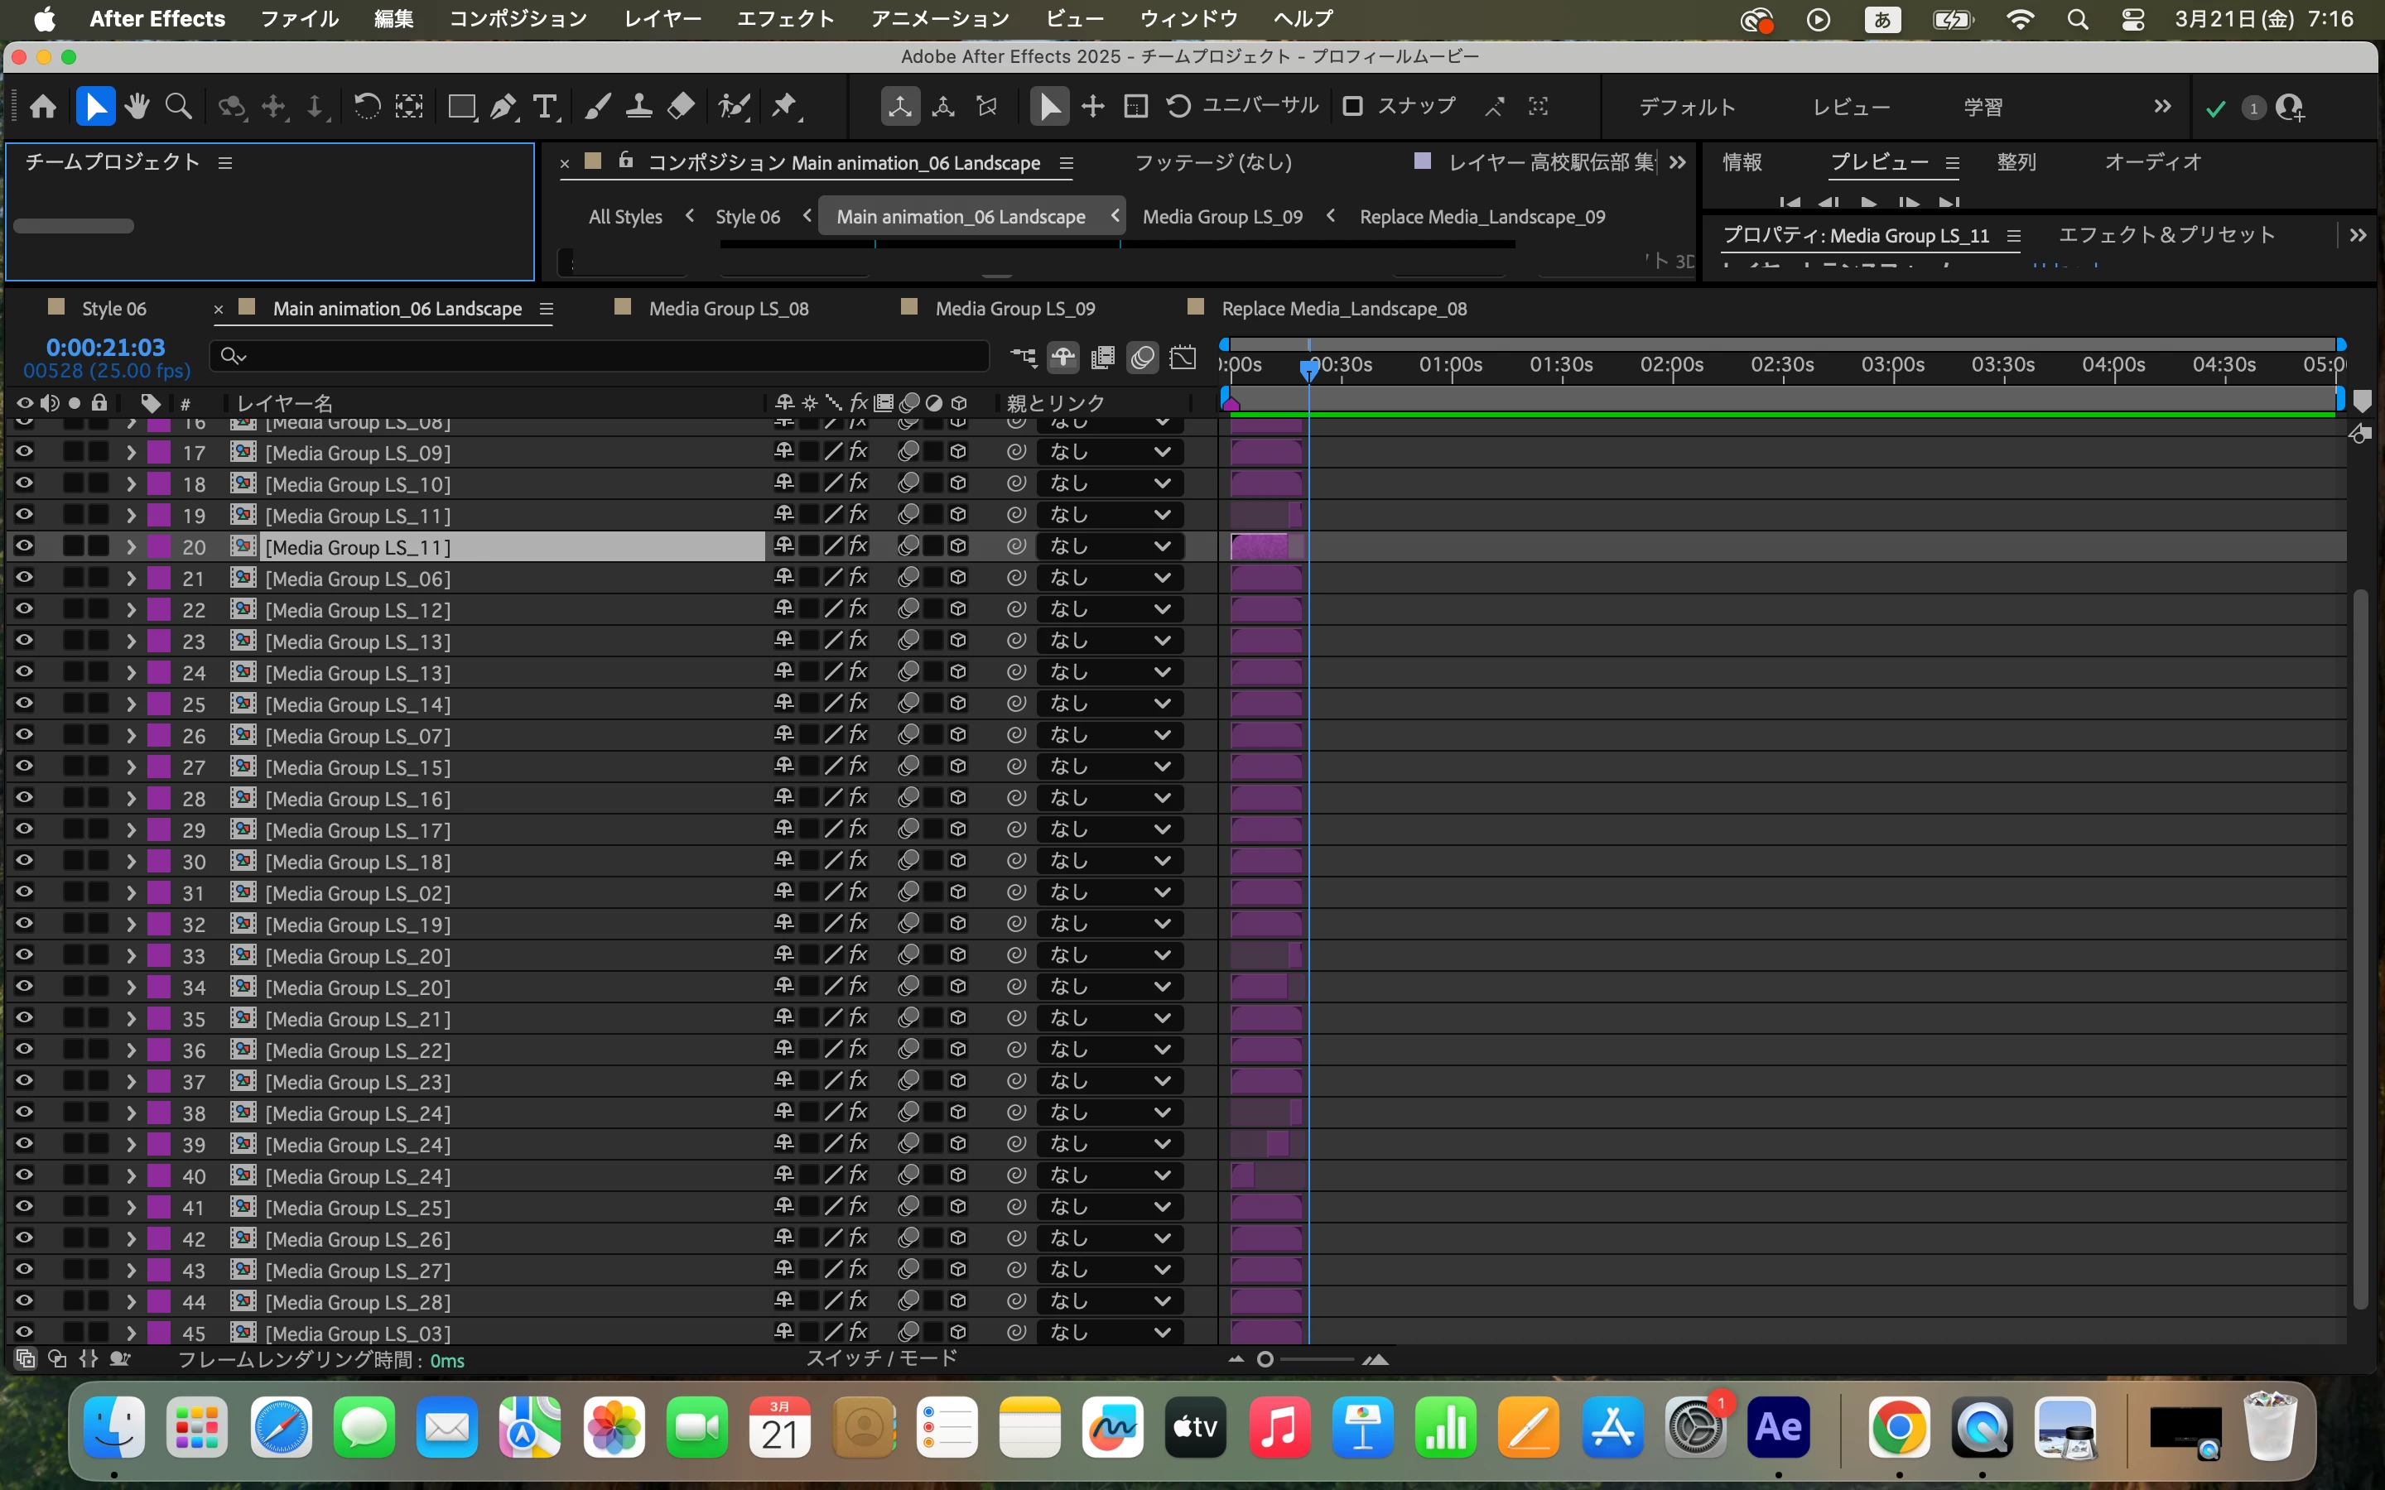This screenshot has width=2385, height=1490.
Task: Click the Home icon in toolbar
Action: click(43, 107)
